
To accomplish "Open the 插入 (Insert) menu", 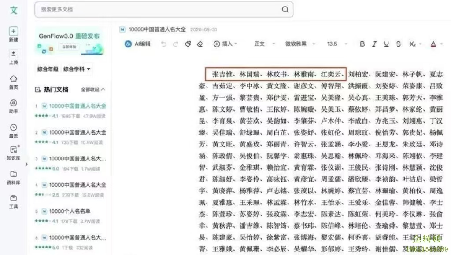I will pos(225,44).
